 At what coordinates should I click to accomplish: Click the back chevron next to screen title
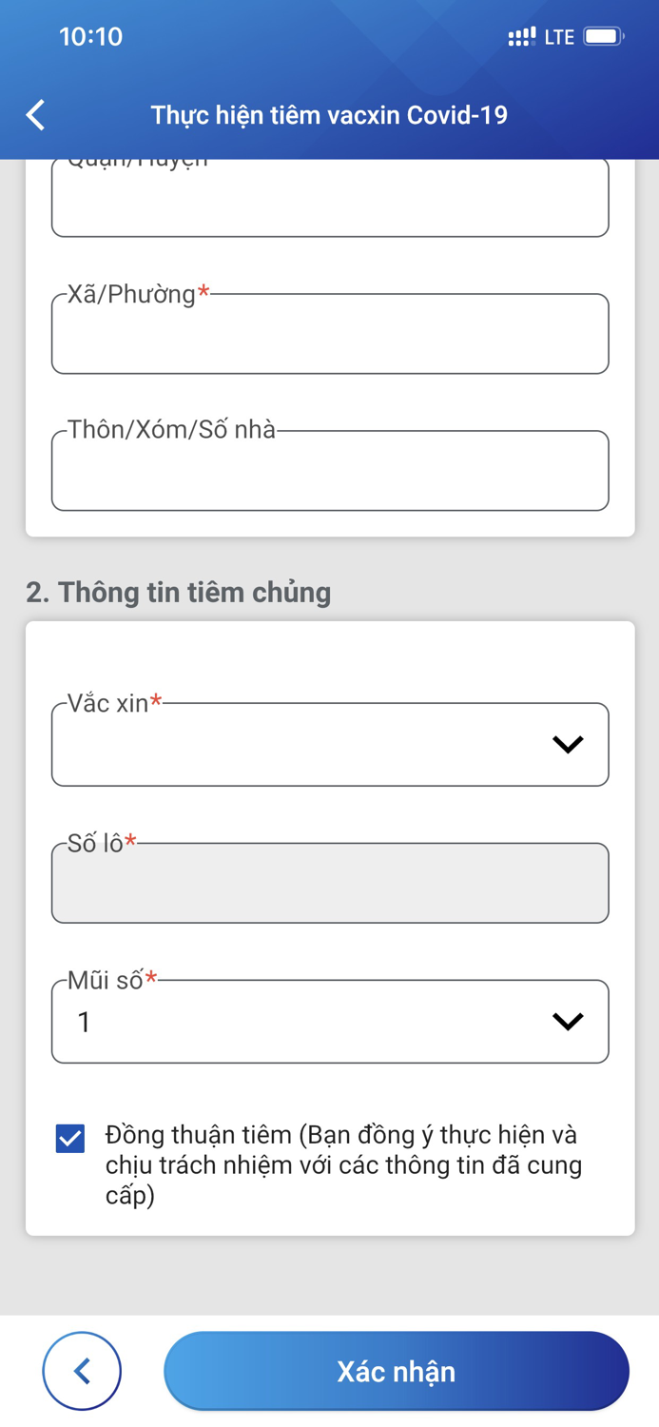point(34,114)
